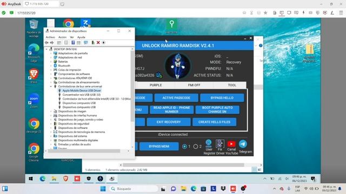The height and width of the screenshot is (194, 346).
Task: Click remote Windows Start button
Action: point(31,178)
